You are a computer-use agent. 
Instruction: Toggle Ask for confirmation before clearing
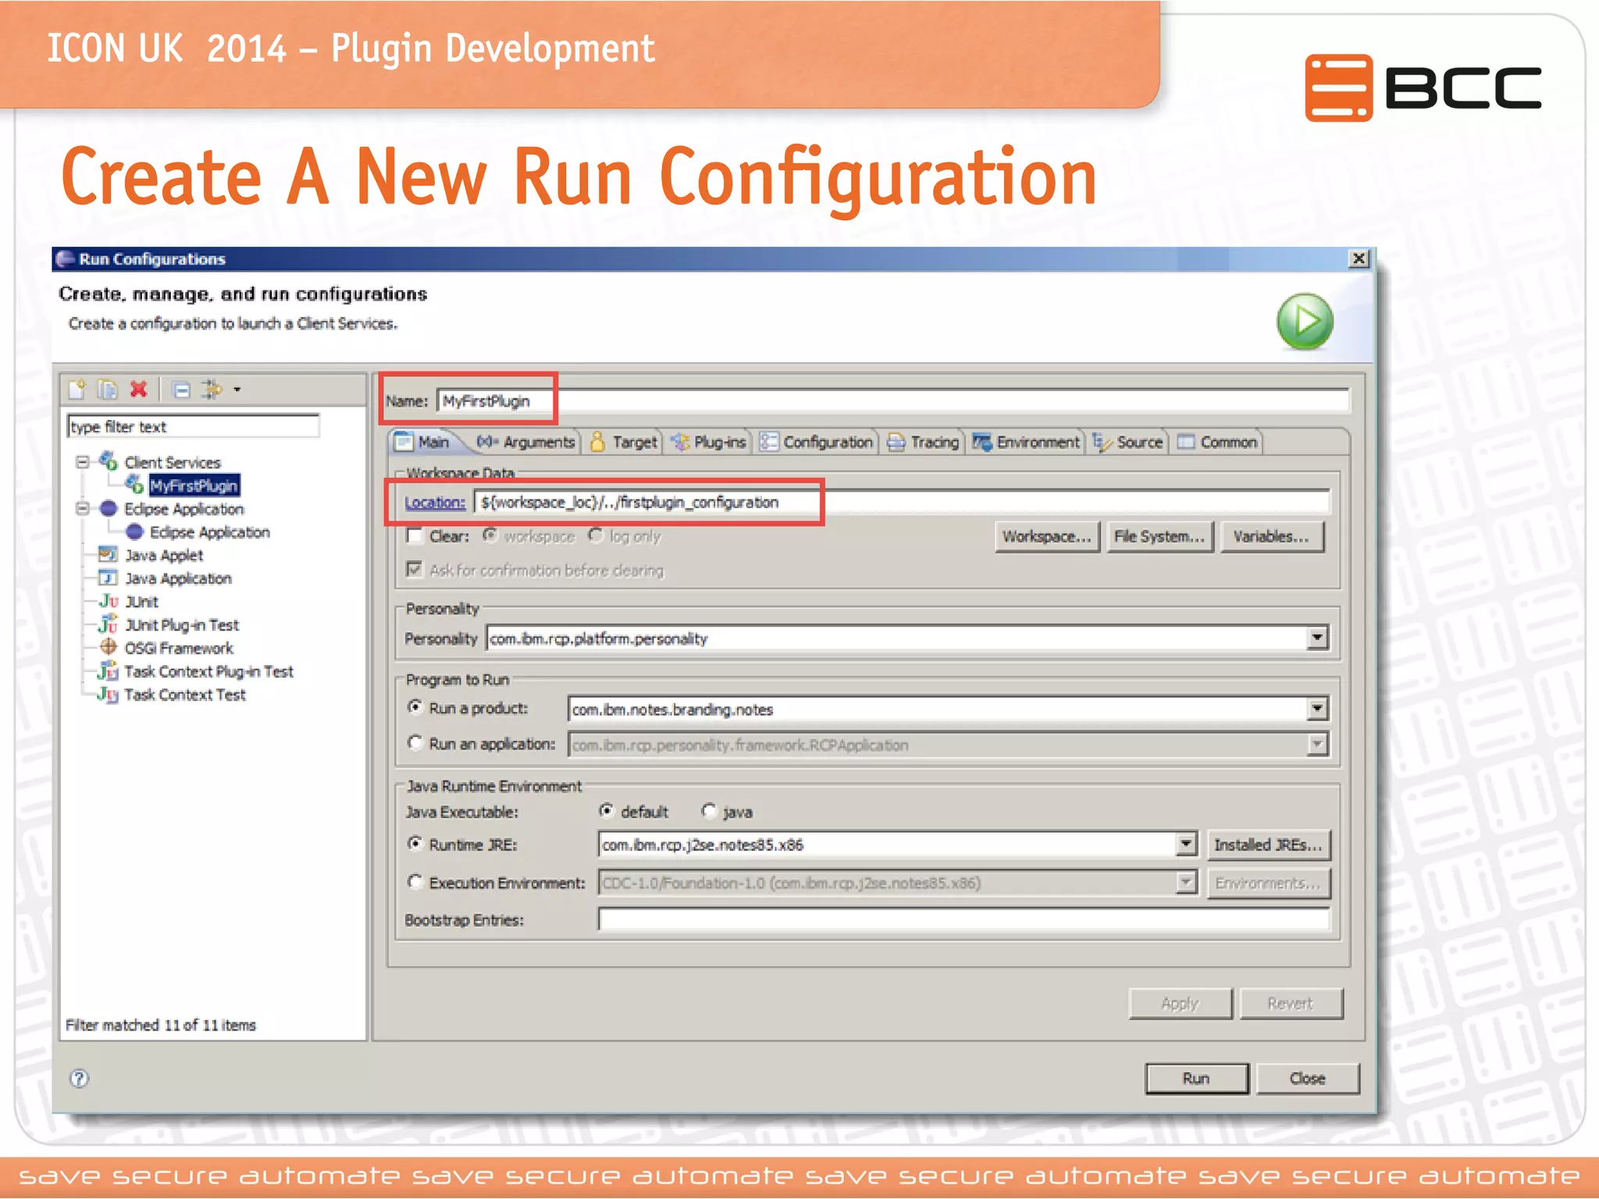(x=415, y=570)
